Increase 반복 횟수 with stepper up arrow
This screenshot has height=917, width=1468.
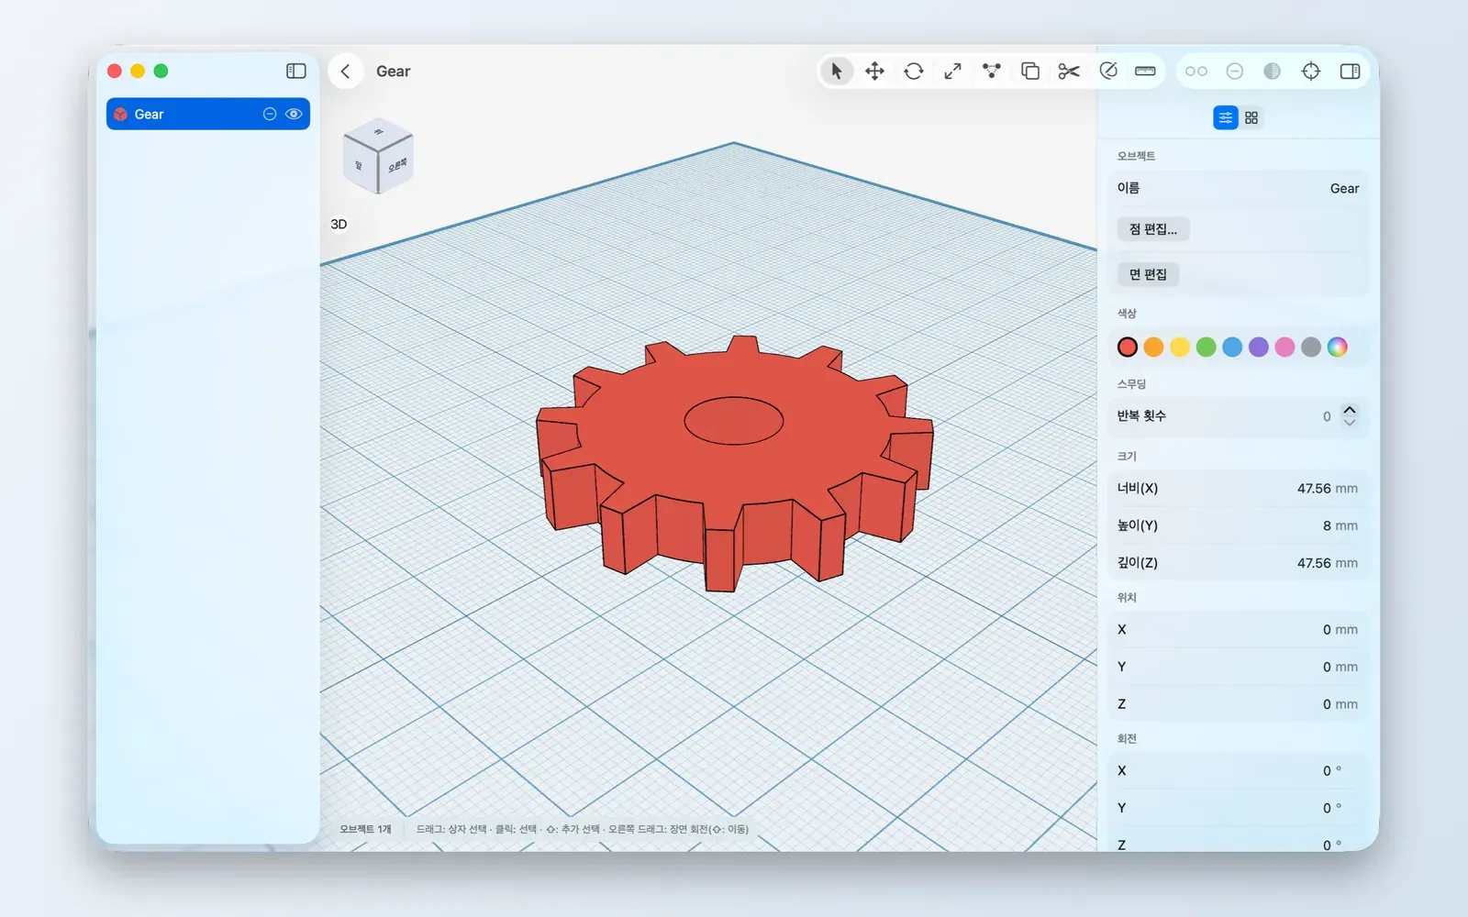click(1350, 410)
